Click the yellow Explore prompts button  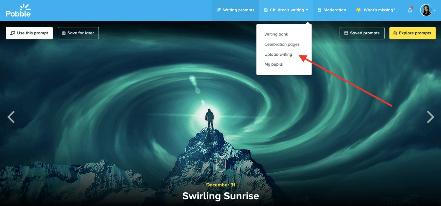pos(412,33)
